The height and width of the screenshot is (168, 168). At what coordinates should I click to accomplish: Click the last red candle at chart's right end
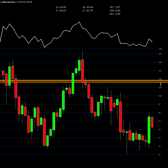pos(152,122)
